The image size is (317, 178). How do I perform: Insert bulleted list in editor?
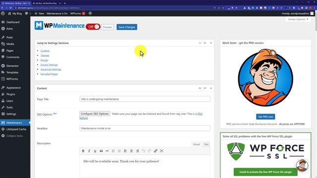[x=113, y=151]
